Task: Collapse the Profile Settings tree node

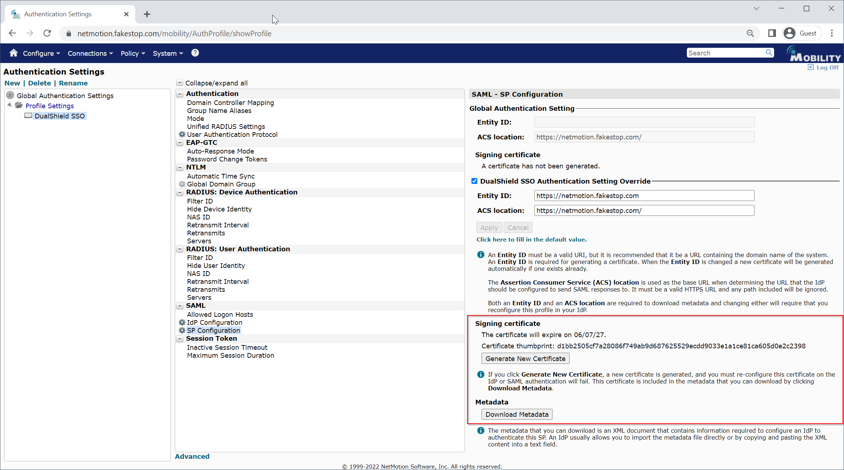Action: pos(9,105)
